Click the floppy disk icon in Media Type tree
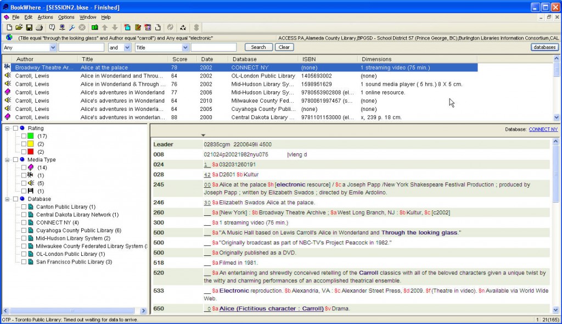The image size is (562, 324). tap(31, 191)
